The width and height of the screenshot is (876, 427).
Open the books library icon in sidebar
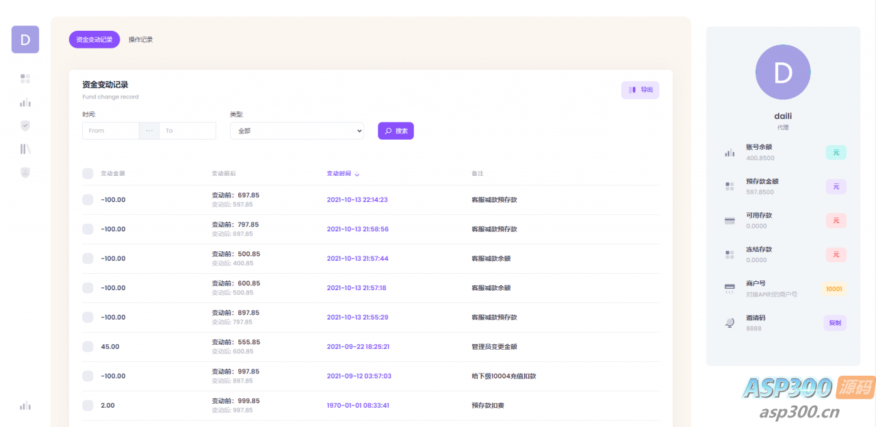25,149
